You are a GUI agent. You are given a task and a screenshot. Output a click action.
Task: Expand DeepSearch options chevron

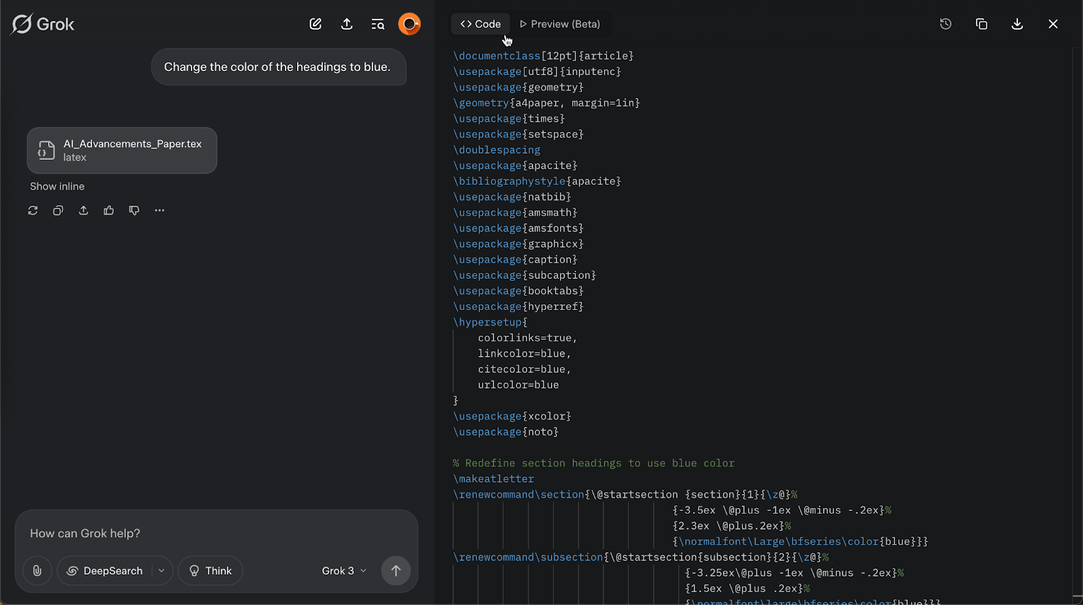click(162, 570)
